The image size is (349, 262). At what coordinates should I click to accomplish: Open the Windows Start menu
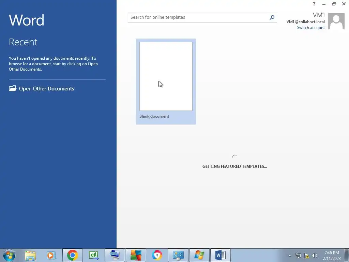[9, 255]
